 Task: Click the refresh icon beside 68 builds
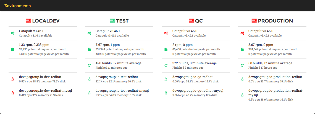click(242, 65)
